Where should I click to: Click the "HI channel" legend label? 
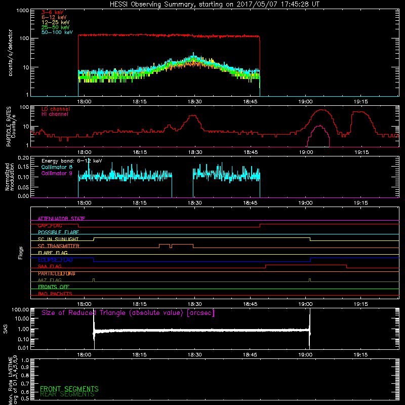click(x=55, y=114)
